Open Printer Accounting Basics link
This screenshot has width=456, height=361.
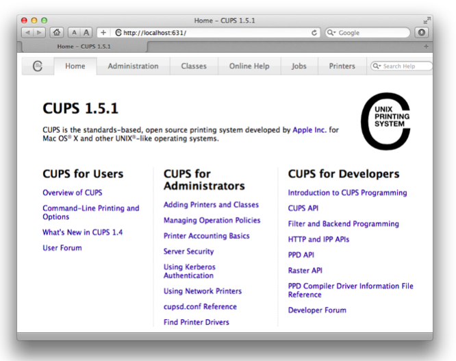coord(207,236)
